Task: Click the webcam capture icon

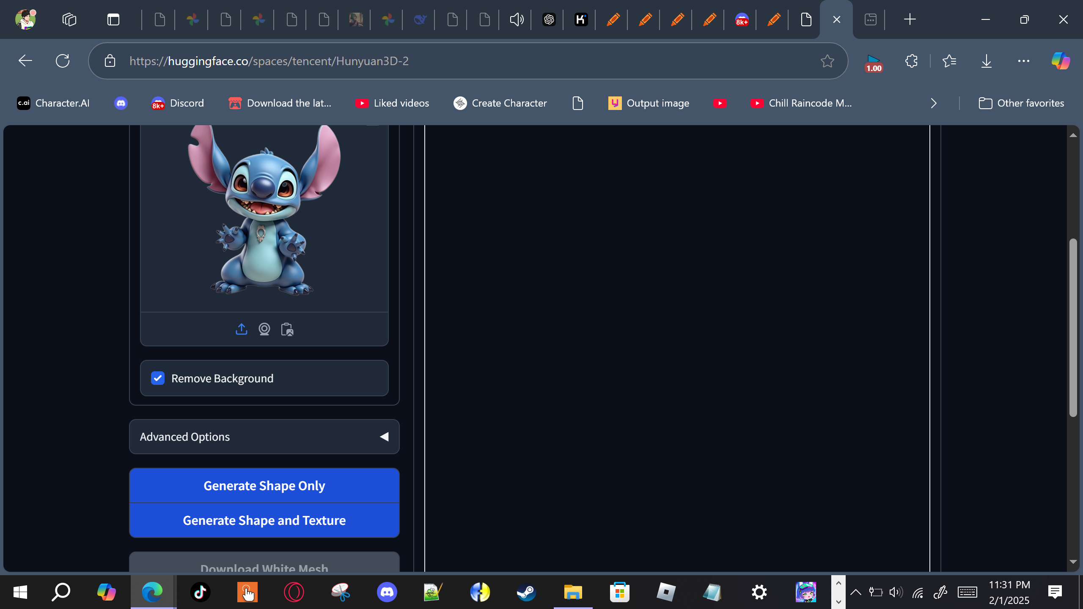Action: coord(264,329)
